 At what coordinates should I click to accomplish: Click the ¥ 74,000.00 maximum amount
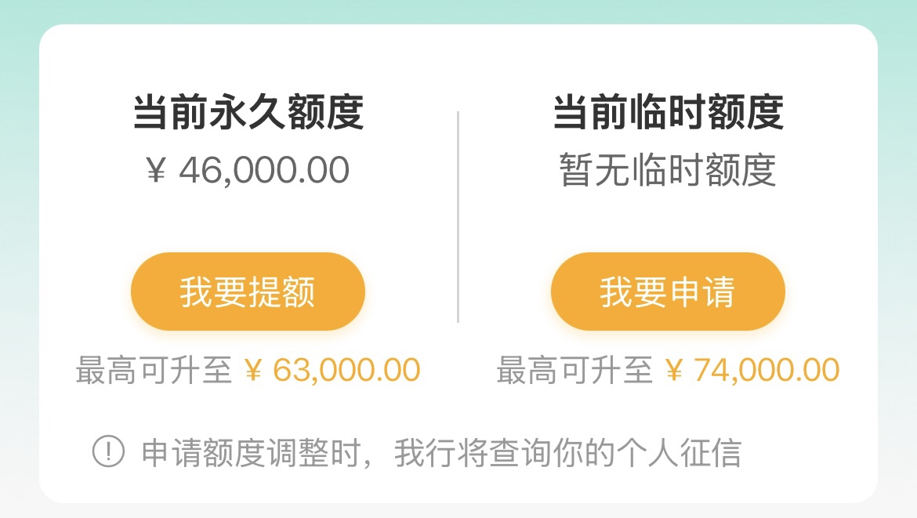point(752,370)
